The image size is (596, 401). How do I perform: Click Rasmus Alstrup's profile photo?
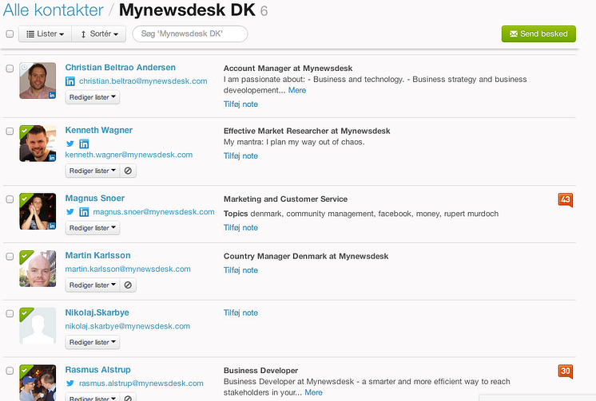38,383
